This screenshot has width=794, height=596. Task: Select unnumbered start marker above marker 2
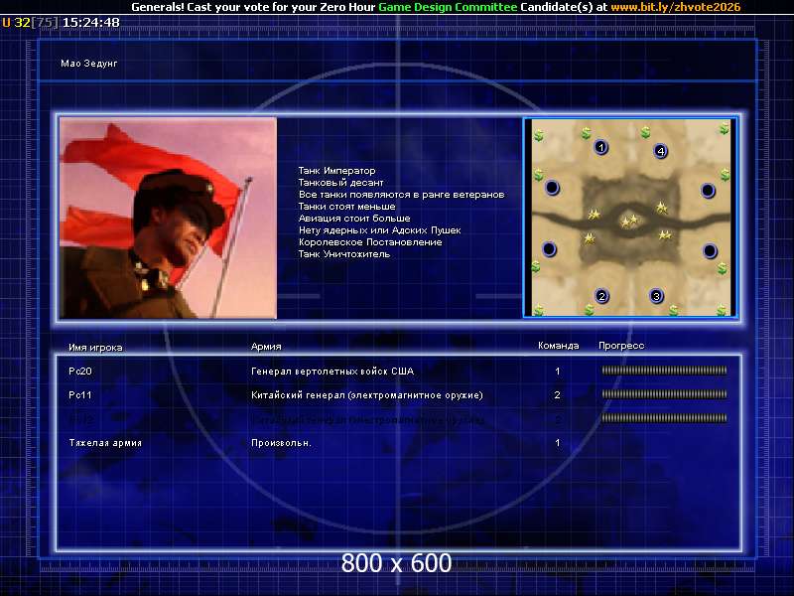tap(549, 249)
